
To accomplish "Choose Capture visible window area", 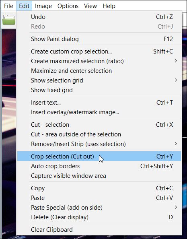I will click(x=99, y=176).
